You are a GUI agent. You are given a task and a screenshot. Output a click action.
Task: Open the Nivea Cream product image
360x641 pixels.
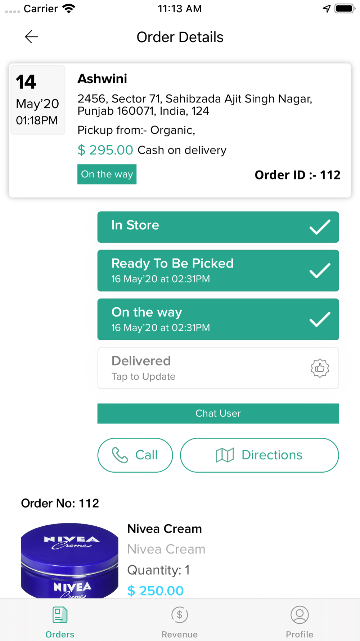click(69, 561)
